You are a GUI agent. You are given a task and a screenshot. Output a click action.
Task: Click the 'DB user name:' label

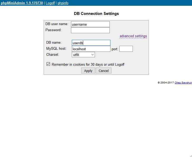[57, 24]
